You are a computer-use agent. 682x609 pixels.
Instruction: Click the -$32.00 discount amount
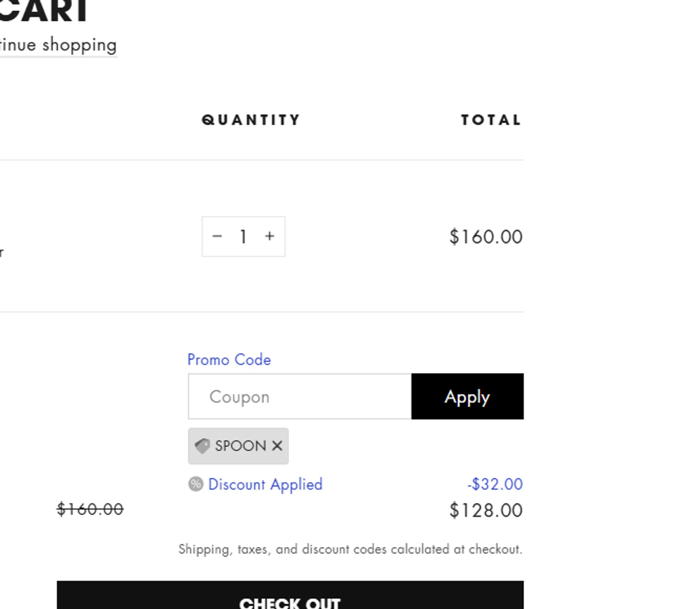click(x=495, y=484)
